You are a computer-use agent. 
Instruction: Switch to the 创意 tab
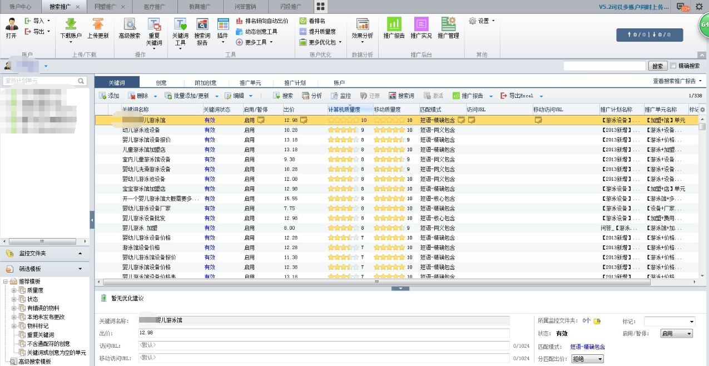161,83
